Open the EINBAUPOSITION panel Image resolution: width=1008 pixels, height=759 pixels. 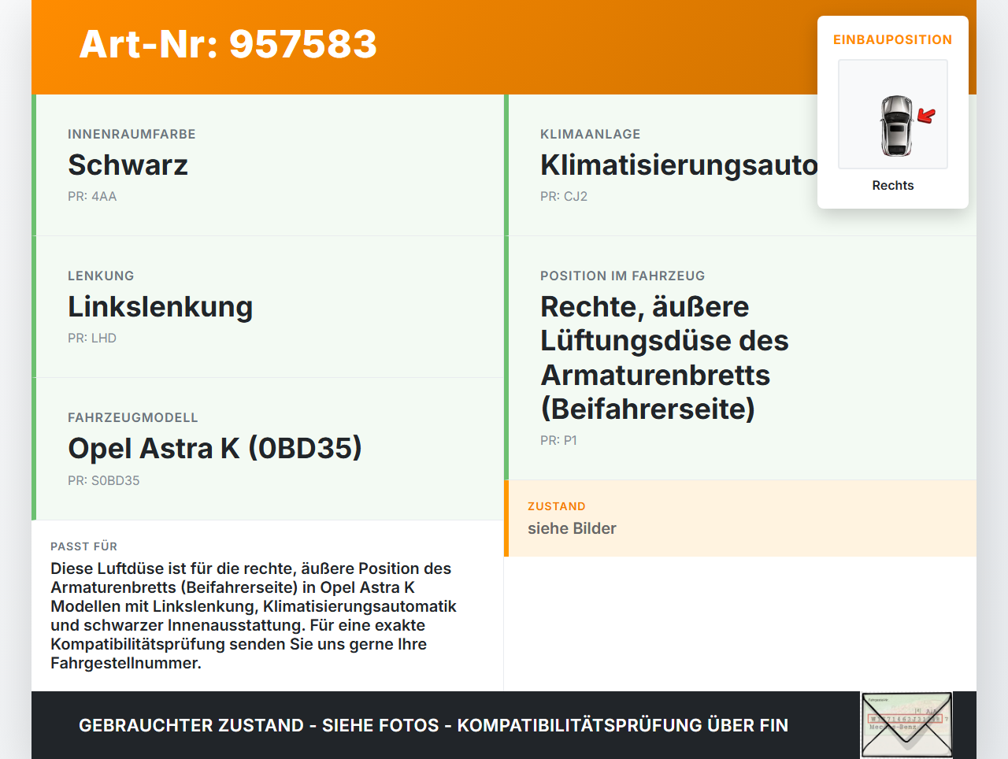tap(892, 39)
